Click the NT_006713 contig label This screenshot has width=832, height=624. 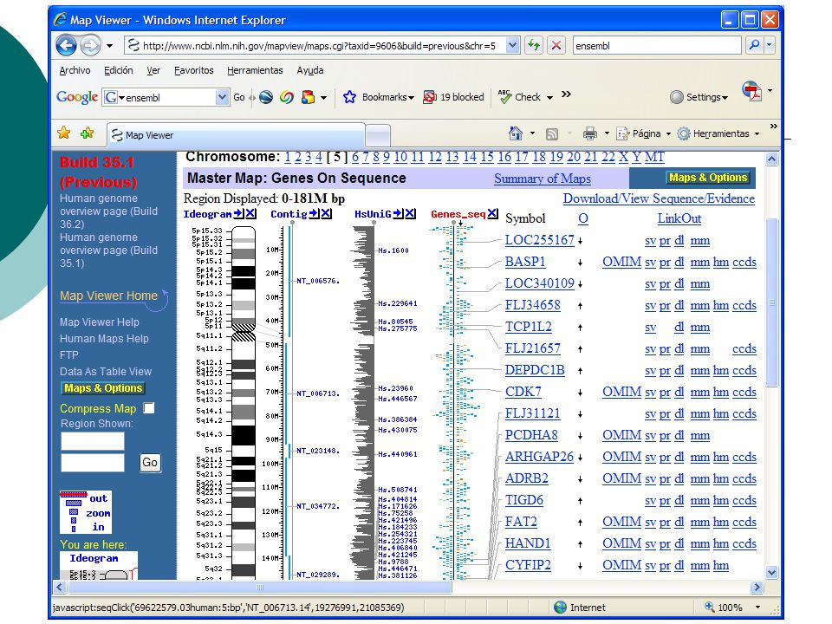318,393
